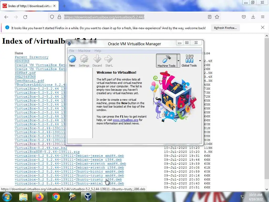Open File Explorer from the taskbar
The image size is (269, 202).
[23, 197]
